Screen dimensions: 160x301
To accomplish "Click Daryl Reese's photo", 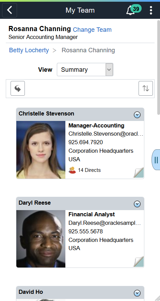I will [x=41, y=239].
